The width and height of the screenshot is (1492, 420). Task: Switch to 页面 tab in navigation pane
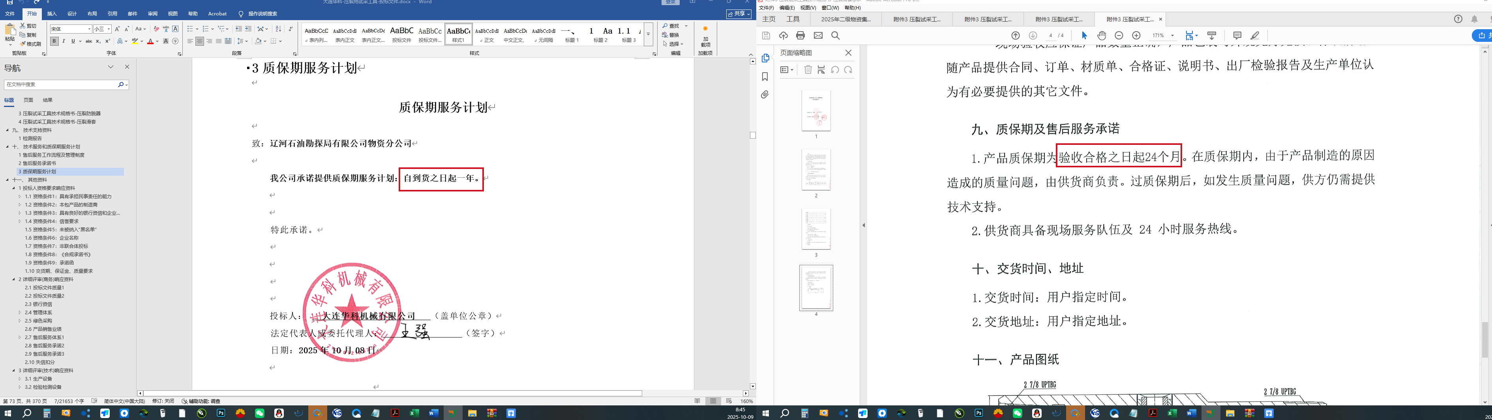tap(28, 100)
